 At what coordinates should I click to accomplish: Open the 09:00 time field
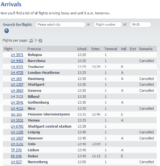click(x=140, y=25)
